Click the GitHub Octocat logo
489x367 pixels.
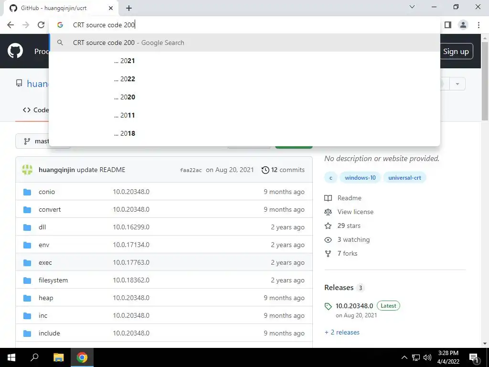tap(15, 51)
